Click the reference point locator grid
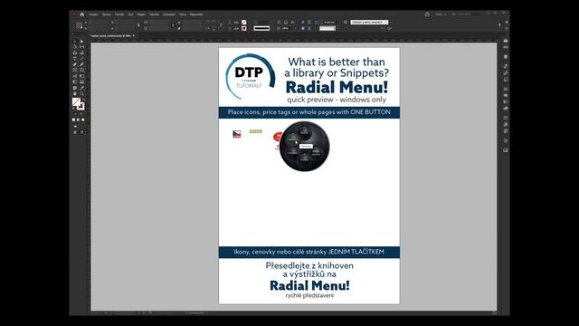The width and height of the screenshot is (579, 326). [x=79, y=25]
